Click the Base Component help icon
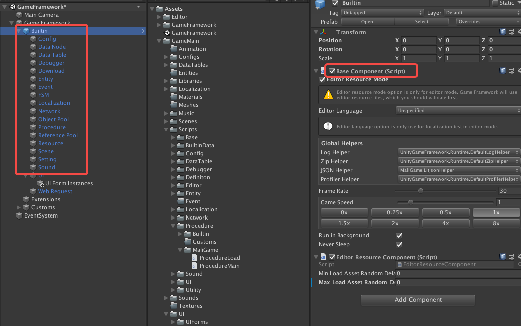Image resolution: width=521 pixels, height=326 pixels. click(x=502, y=70)
